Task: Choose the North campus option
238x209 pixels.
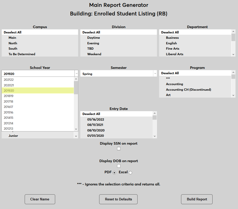Action: 13,43
